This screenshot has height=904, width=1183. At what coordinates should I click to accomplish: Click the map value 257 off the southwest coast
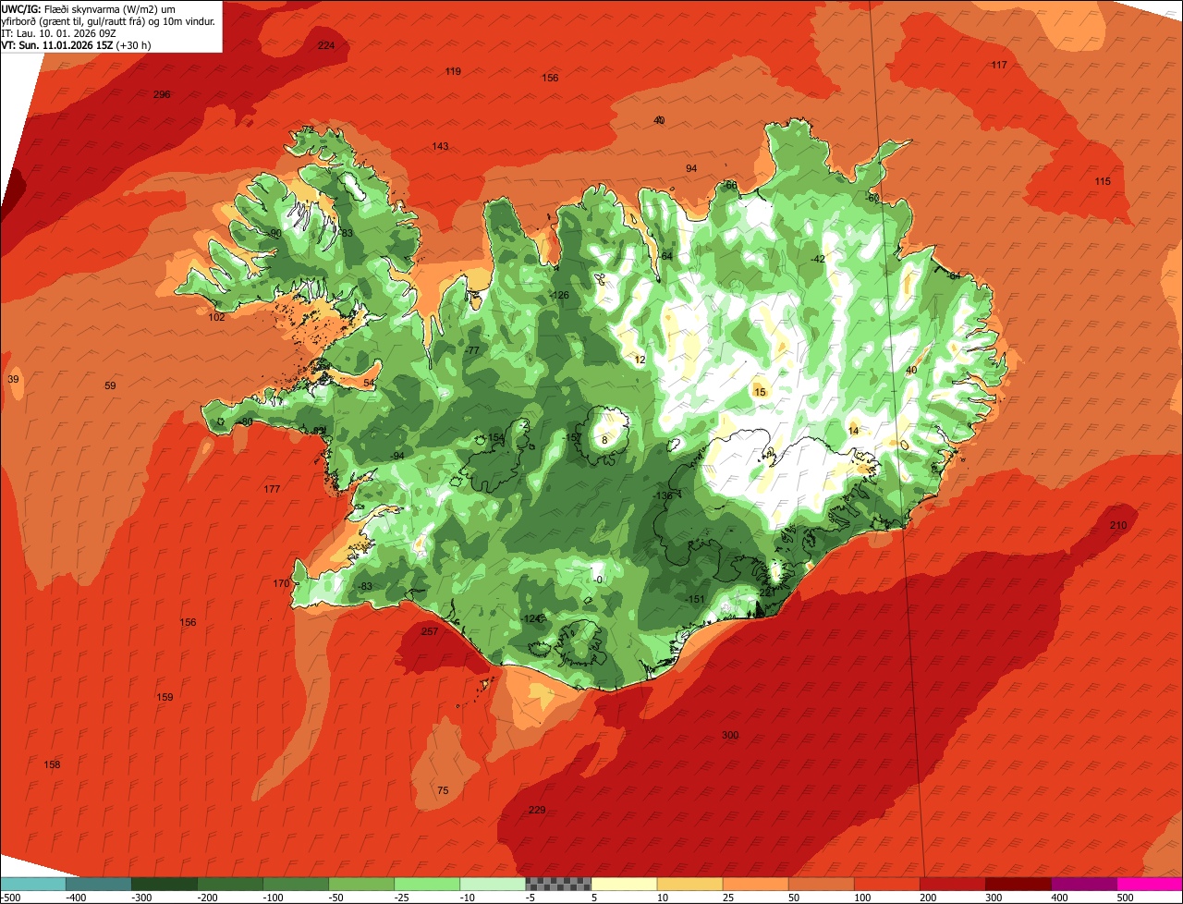(429, 631)
